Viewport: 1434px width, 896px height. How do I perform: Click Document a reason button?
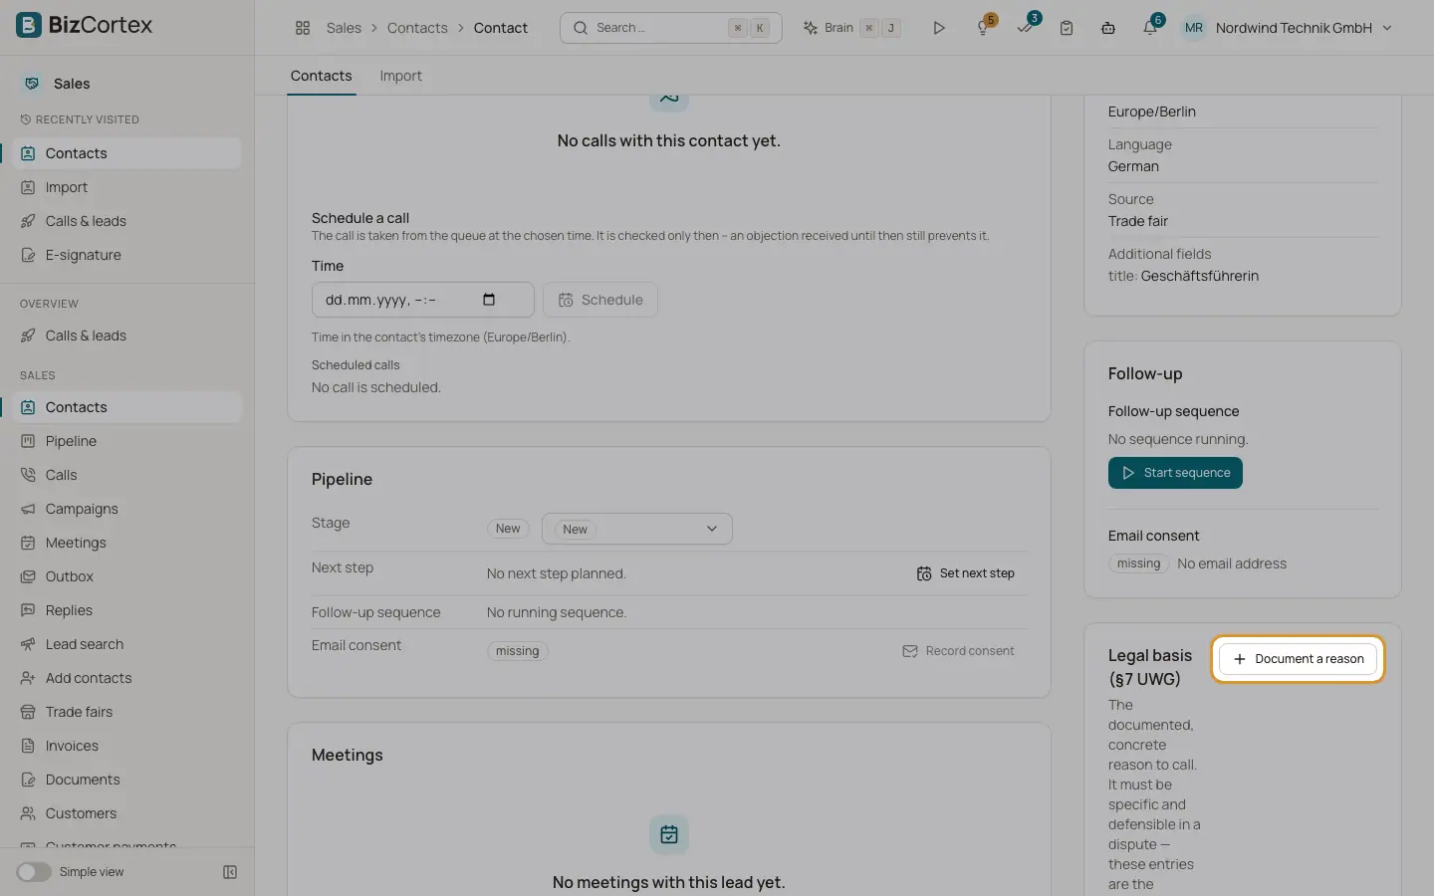tap(1298, 659)
